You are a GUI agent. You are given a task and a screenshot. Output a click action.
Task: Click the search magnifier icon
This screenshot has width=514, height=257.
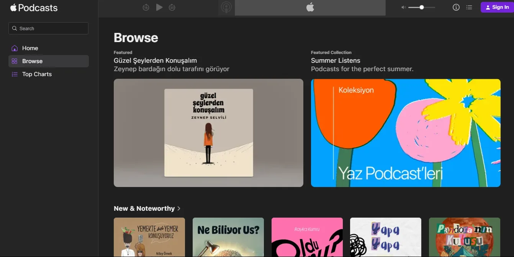[x=15, y=28]
